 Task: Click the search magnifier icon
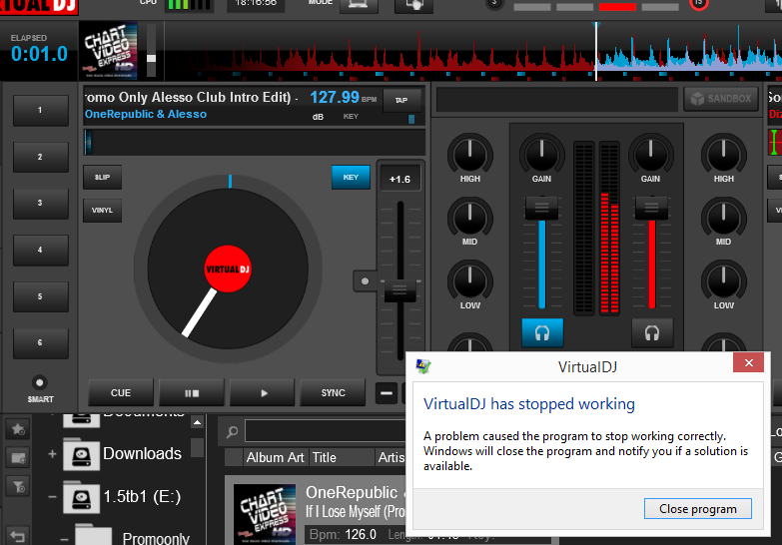(x=232, y=432)
